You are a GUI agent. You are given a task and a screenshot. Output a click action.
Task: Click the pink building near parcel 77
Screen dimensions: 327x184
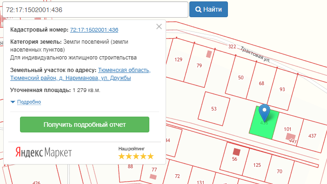coord(153,177)
